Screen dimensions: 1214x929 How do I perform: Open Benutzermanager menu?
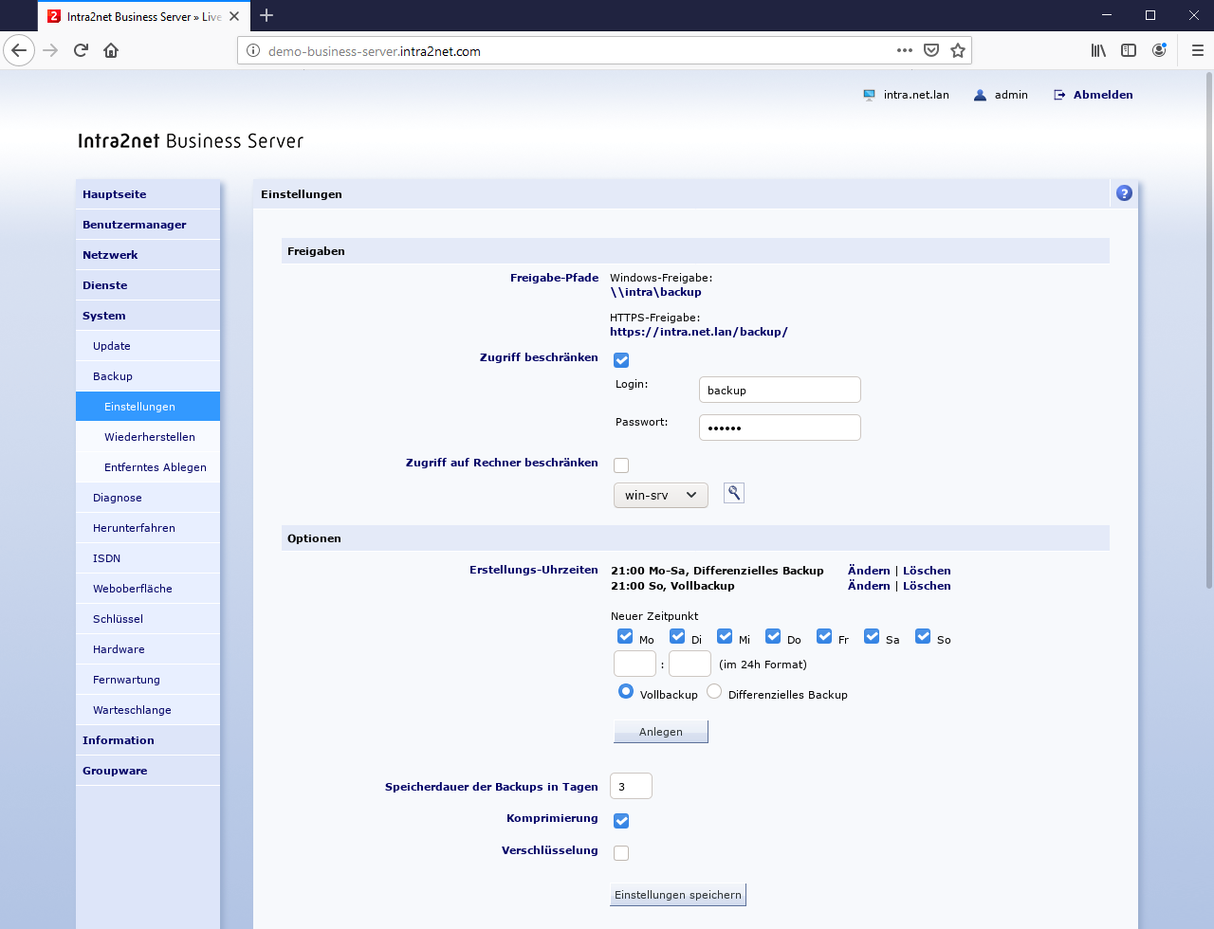click(x=148, y=225)
